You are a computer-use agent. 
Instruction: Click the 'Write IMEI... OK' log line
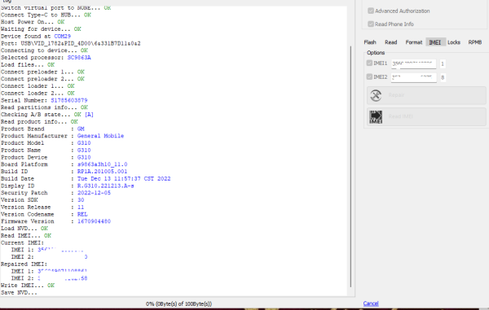(28, 286)
